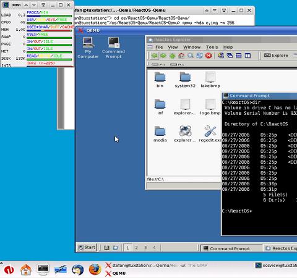Select the media folder
This screenshot has width=297, height=278.
pyautogui.click(x=160, y=134)
